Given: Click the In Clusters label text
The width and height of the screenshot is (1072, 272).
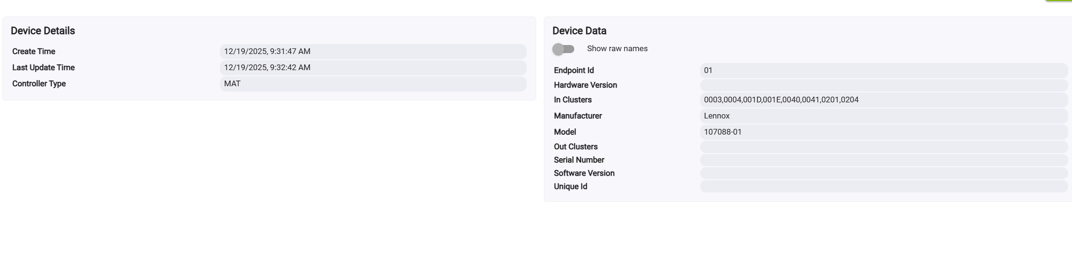Looking at the screenshot, I should (572, 100).
